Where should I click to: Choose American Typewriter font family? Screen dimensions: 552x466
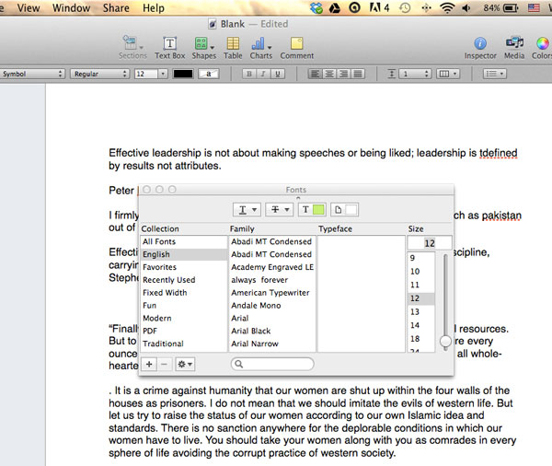[272, 293]
